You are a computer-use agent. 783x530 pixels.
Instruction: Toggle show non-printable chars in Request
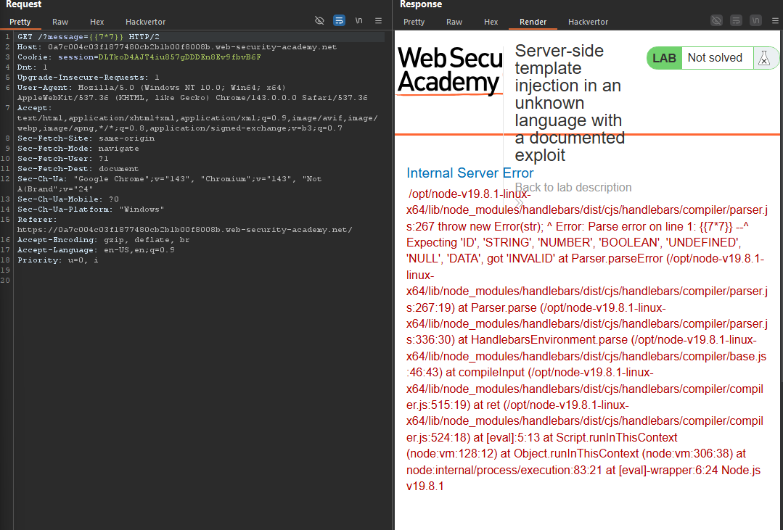click(358, 20)
